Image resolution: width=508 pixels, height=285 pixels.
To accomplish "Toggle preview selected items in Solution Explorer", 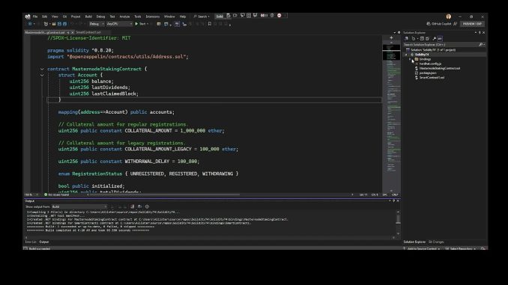I will (440, 38).
